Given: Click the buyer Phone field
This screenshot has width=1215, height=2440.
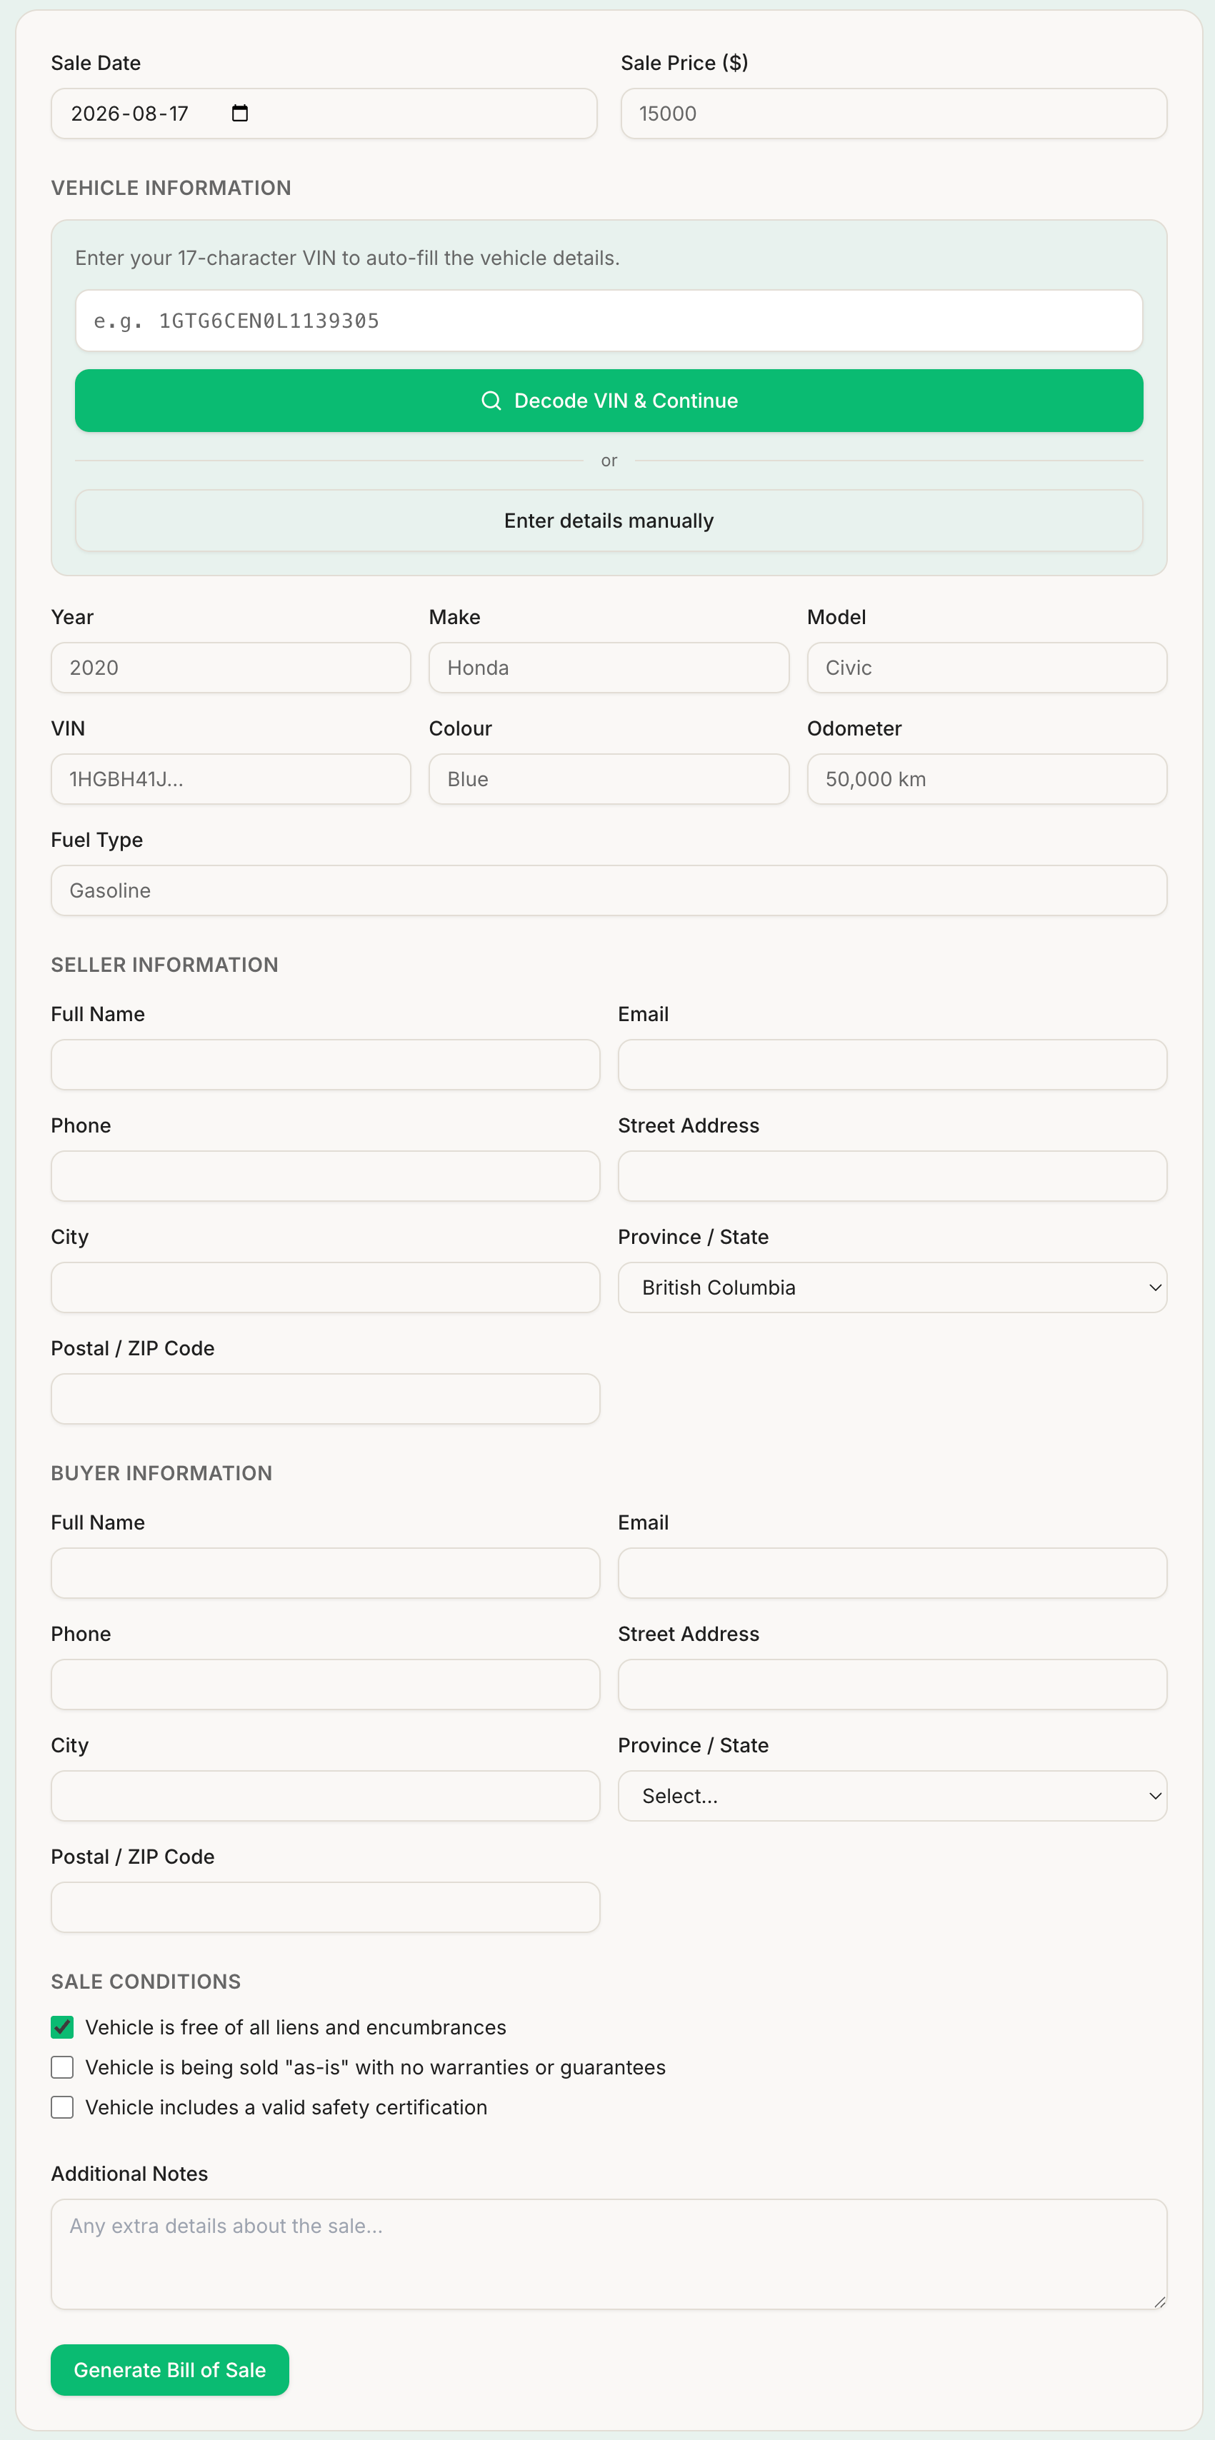Looking at the screenshot, I should click(x=325, y=1685).
